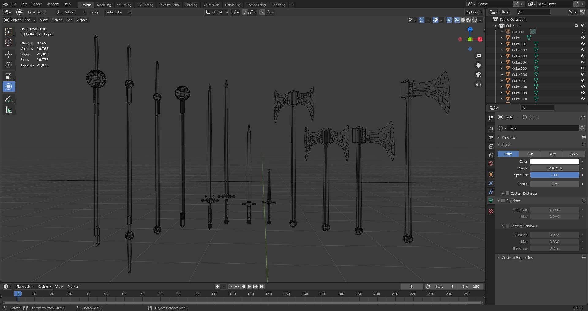
Task: Click the light Color swatch
Action: (x=555, y=161)
